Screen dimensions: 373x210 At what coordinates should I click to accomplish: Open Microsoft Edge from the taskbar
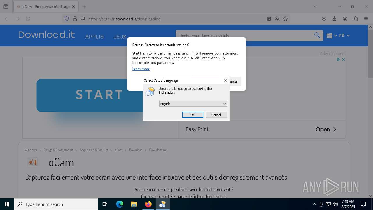coord(120,204)
